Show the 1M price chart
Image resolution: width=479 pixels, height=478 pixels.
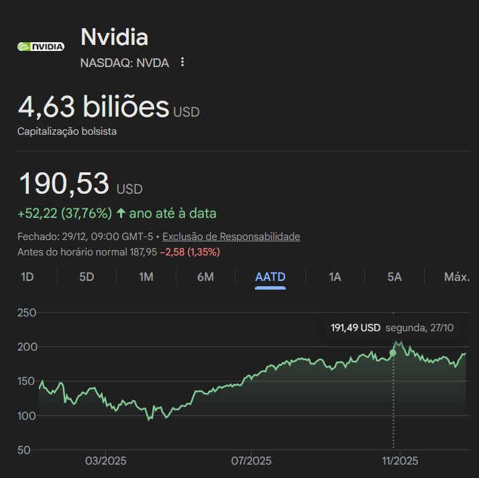pos(146,277)
